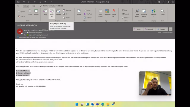Click the extra line breaks removed info bar
Viewport: 190px width, 107px height.
click(32, 37)
